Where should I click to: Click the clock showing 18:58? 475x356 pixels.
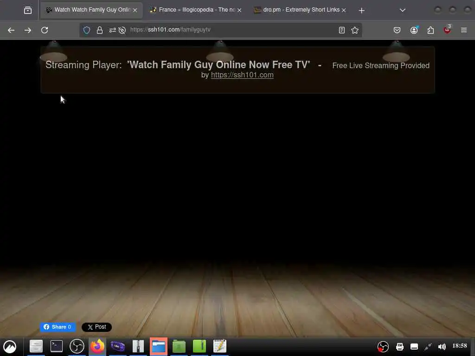tap(460, 346)
